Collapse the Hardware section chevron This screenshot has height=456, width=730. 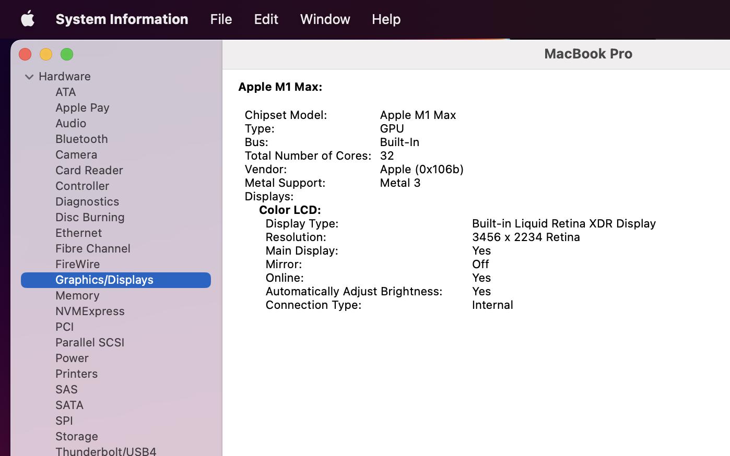pos(29,77)
